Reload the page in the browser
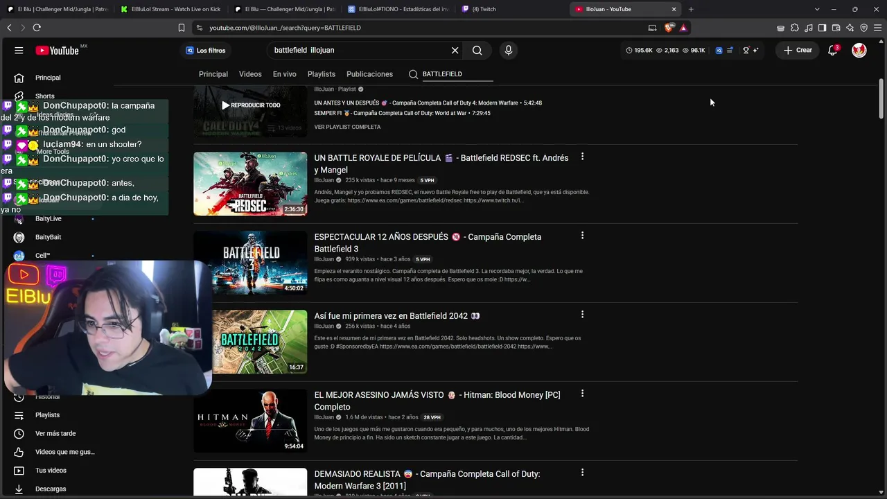This screenshot has height=499, width=887. tap(37, 28)
